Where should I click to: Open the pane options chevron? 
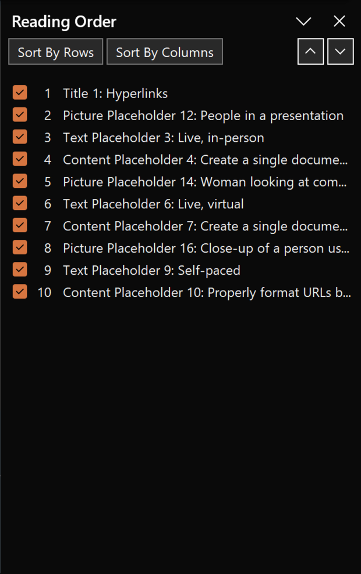pyautogui.click(x=303, y=21)
